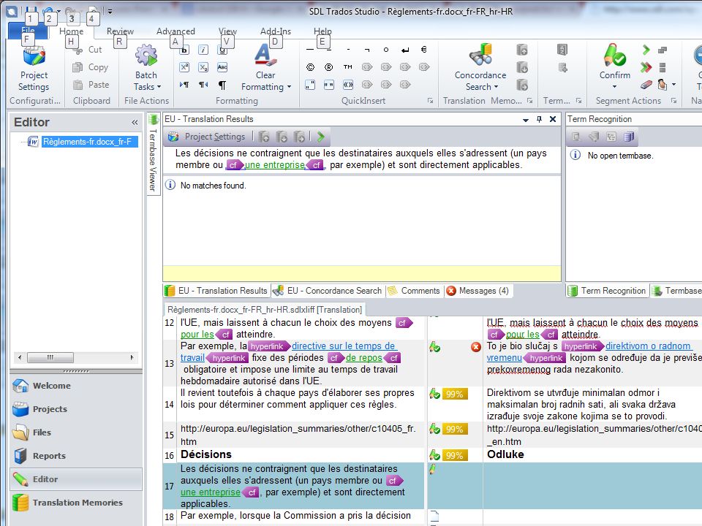Image resolution: width=702 pixels, height=526 pixels.
Task: Open Concordance Search binoculars
Action: (x=480, y=56)
